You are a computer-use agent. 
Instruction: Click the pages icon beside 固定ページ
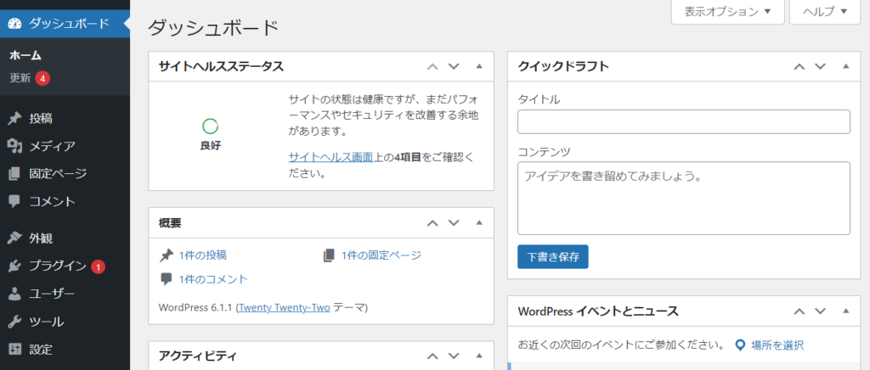click(x=14, y=174)
